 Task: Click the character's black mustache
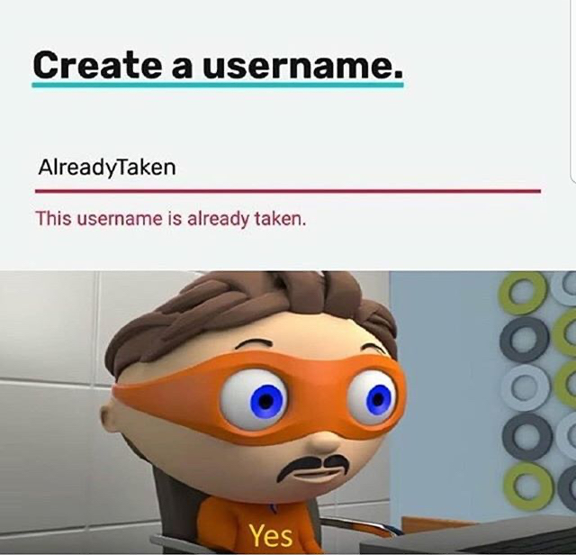[312, 468]
